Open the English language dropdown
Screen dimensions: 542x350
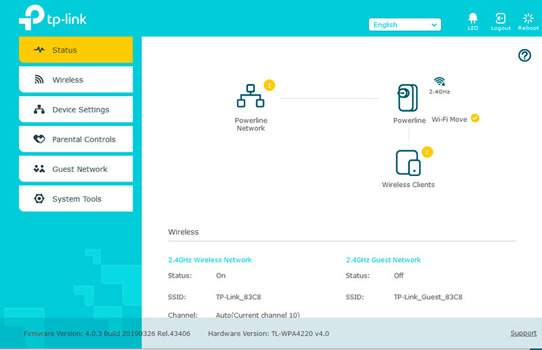coord(404,25)
